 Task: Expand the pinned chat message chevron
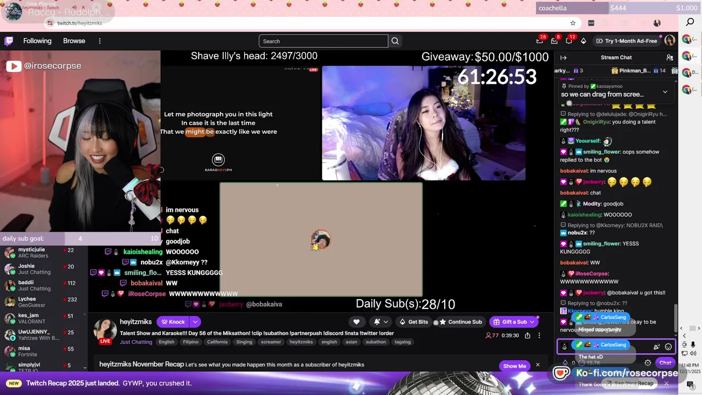(665, 92)
